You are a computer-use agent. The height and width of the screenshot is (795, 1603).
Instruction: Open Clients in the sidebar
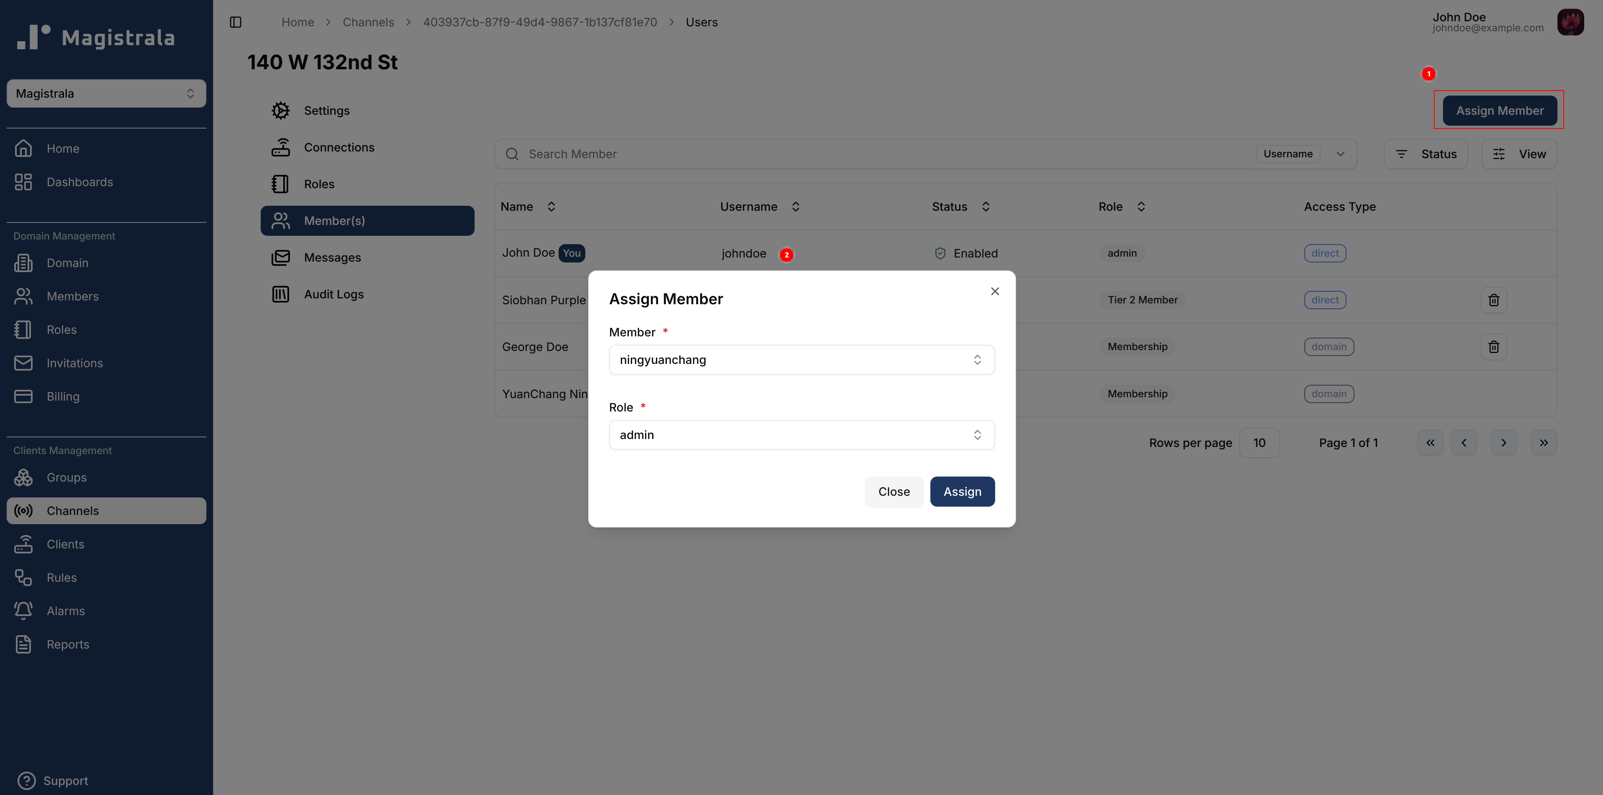tap(107, 544)
